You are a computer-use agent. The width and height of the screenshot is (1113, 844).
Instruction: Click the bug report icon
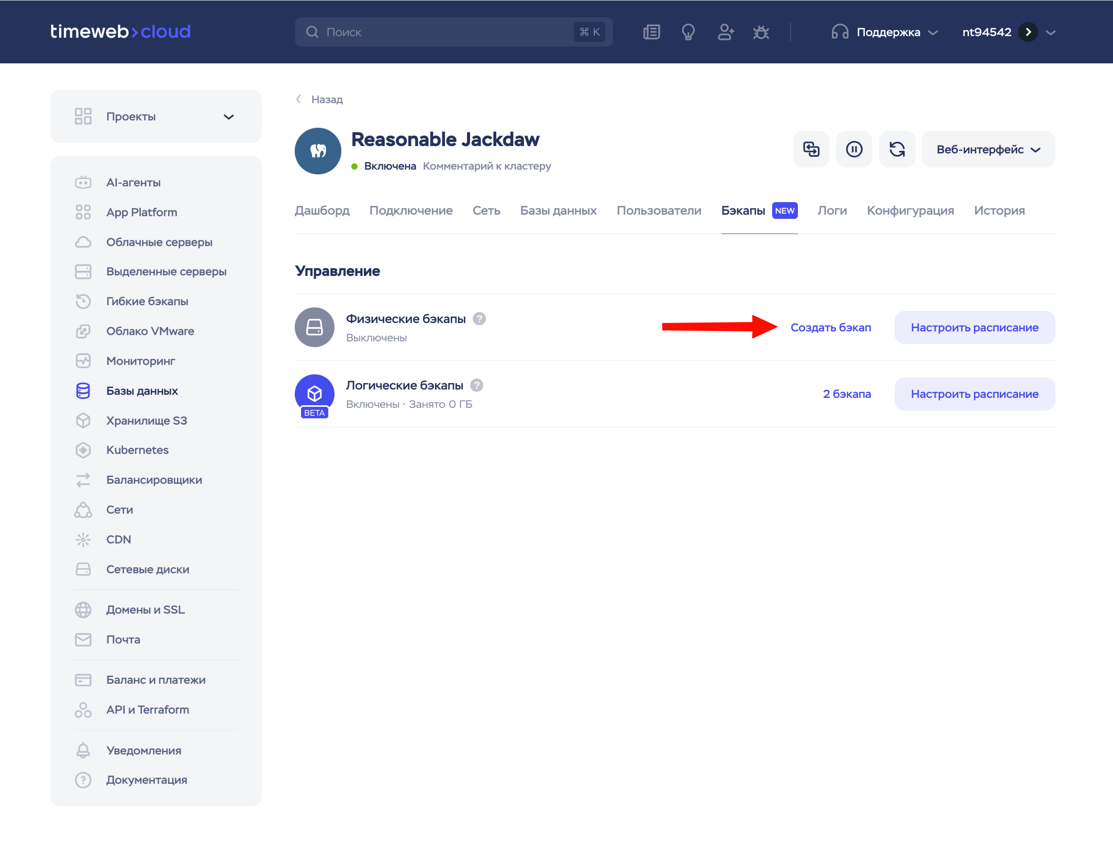pyautogui.click(x=761, y=32)
